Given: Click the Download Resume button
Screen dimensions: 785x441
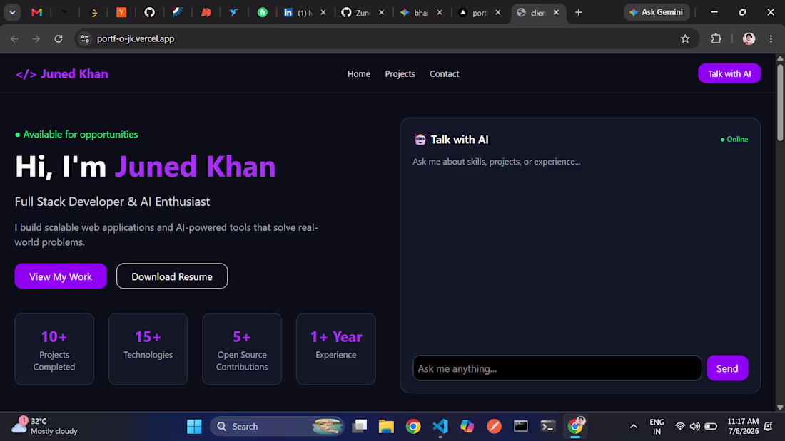Looking at the screenshot, I should 172,276.
